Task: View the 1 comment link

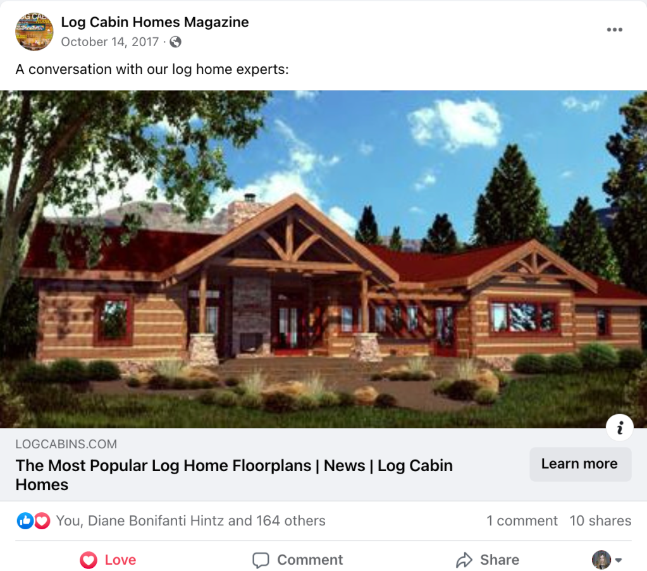Action: point(522,520)
